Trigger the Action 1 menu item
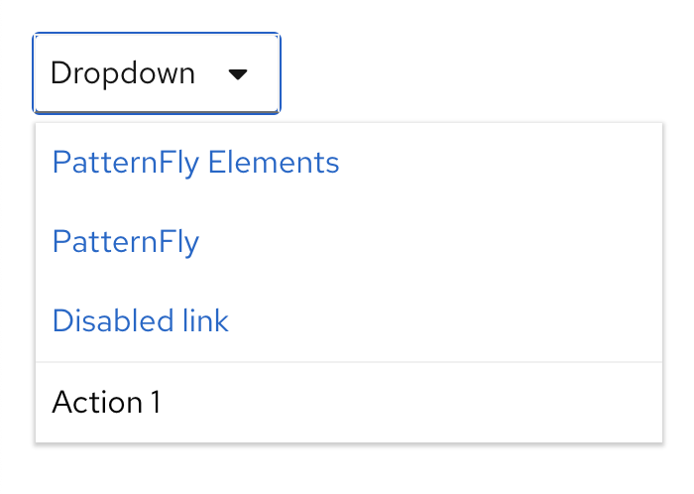This screenshot has width=694, height=494. click(x=106, y=402)
